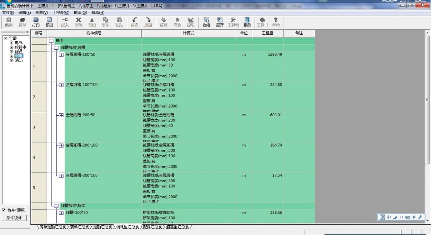Click the 打印 (Print) toolbar icon
Image resolution: width=431 pixels, height=235 pixels.
(x=36, y=22)
